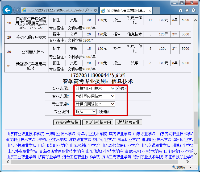The image size is (200, 172).
Task: Expand the 专业志愿3 计算机网络技术 dropdown
Action: (95, 104)
